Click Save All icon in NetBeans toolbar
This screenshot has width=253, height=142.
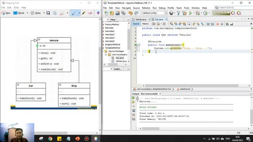point(123,13)
